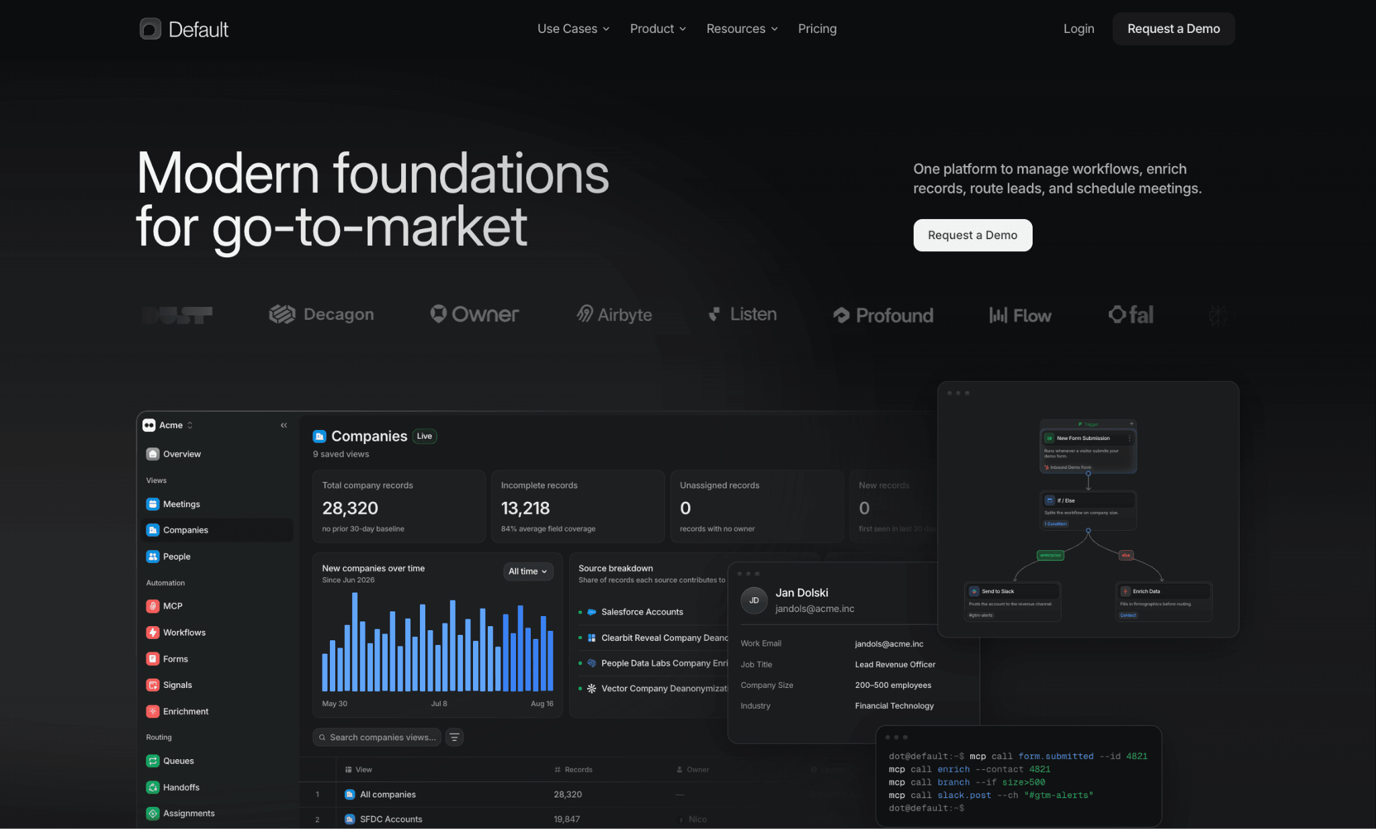This screenshot has height=829, width=1376.
Task: Open the Resources dropdown menu
Action: [742, 29]
